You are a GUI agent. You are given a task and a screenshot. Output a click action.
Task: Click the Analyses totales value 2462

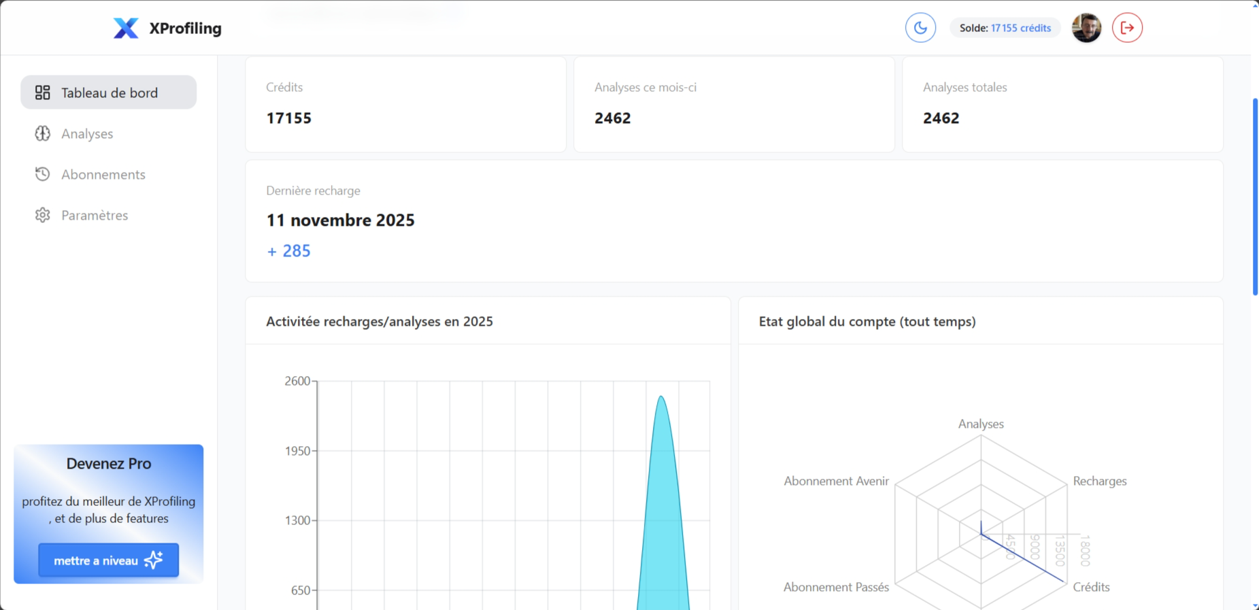coord(941,118)
